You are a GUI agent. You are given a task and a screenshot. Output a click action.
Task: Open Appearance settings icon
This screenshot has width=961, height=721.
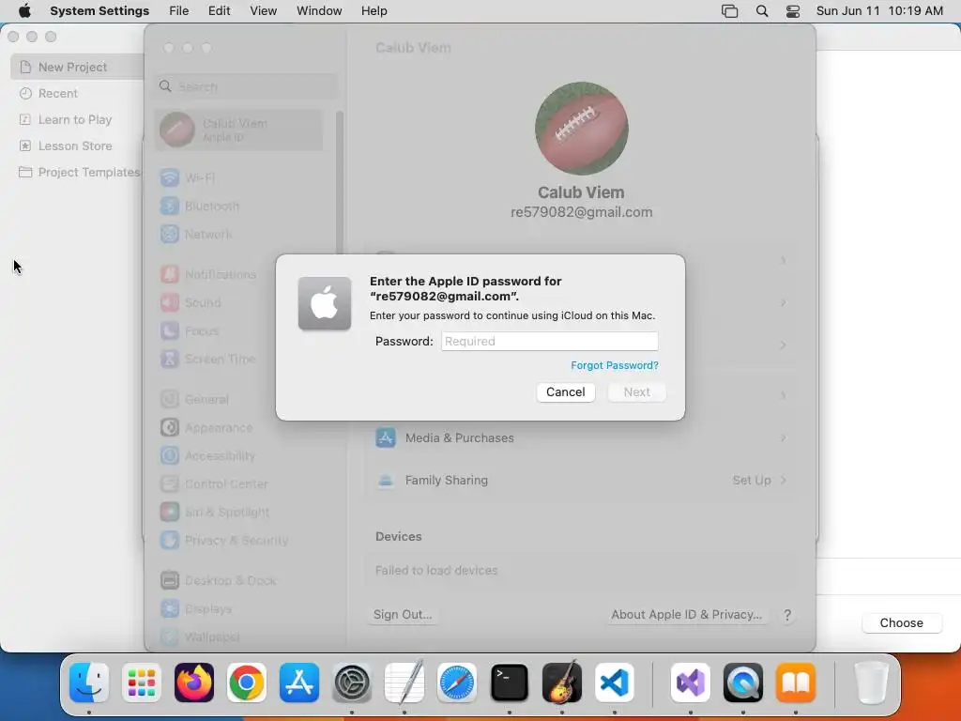[170, 427]
